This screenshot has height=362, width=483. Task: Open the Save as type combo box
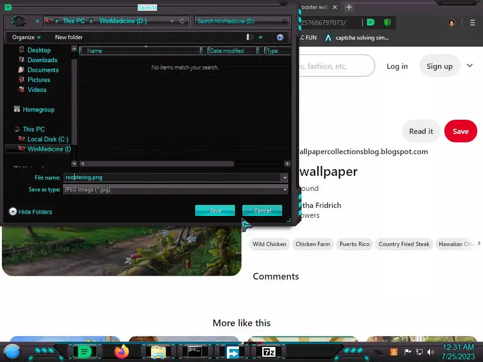175,189
